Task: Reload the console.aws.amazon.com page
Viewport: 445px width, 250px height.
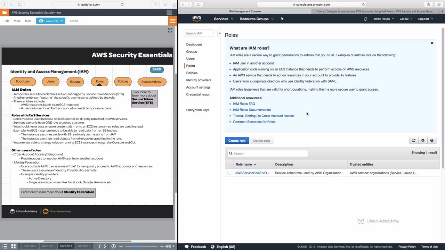Action: (364, 5)
